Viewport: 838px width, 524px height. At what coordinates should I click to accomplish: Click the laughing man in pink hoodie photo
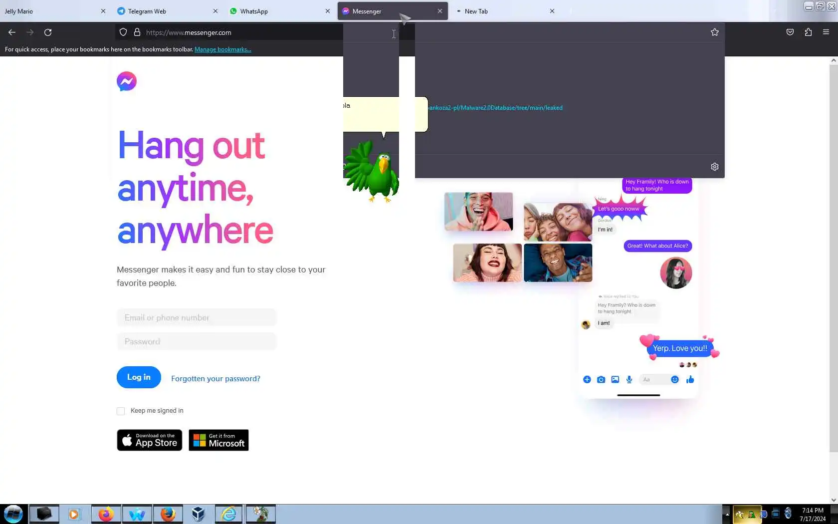pyautogui.click(x=479, y=212)
